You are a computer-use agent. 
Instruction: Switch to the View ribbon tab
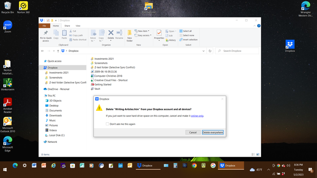[78, 26]
